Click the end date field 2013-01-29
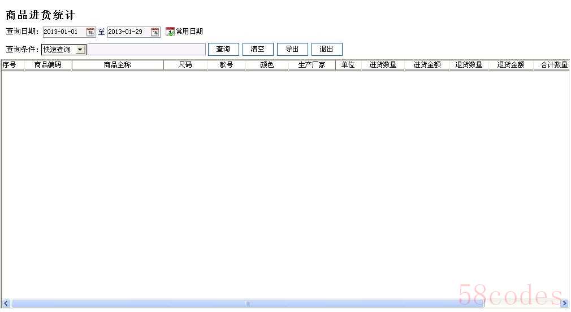 click(x=128, y=32)
